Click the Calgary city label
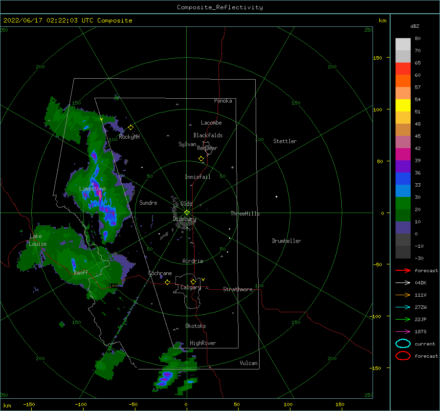440x411 pixels. point(191,287)
